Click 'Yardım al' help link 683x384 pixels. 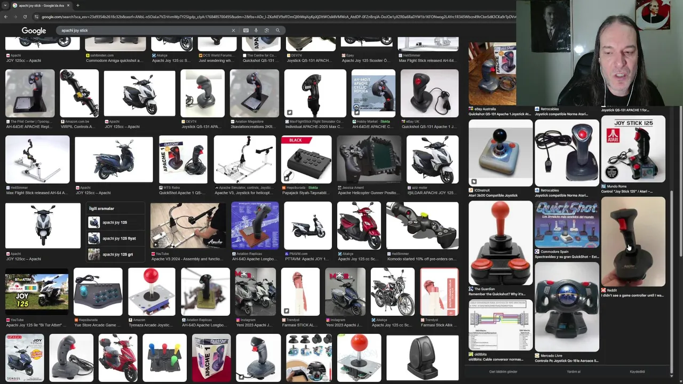tap(574, 372)
